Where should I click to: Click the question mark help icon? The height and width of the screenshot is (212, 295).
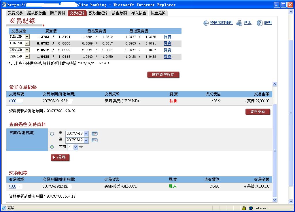tap(260, 23)
